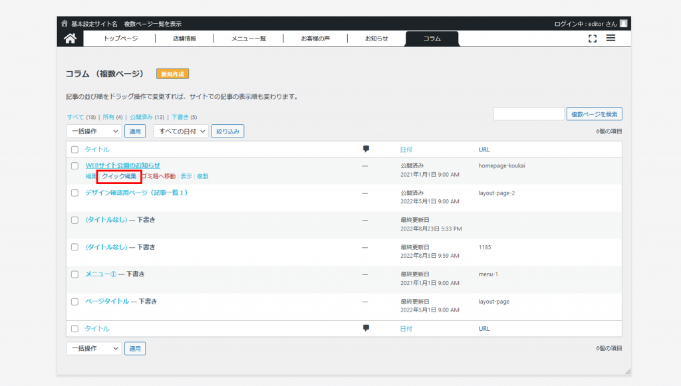Click the 絞り込み filter button

pyautogui.click(x=228, y=132)
